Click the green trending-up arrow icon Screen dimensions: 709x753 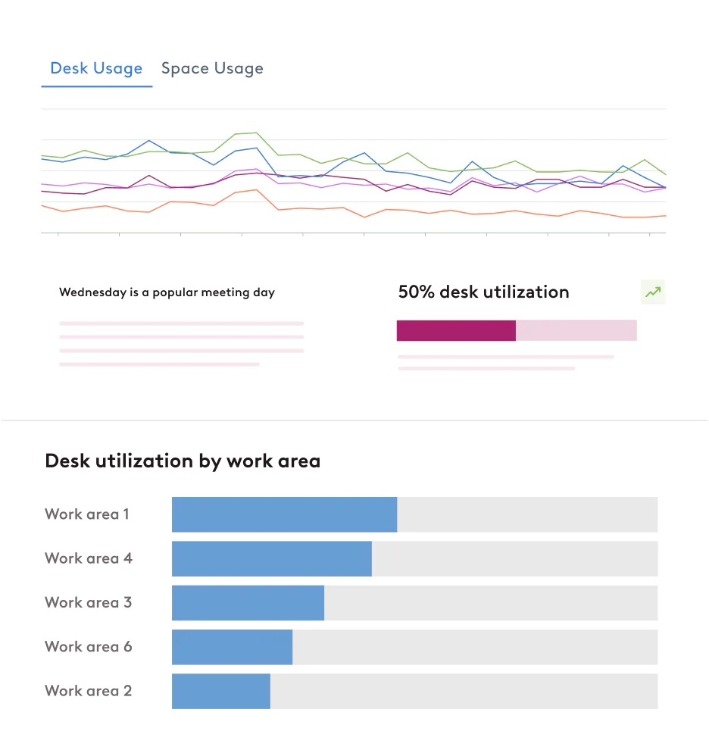point(652,292)
